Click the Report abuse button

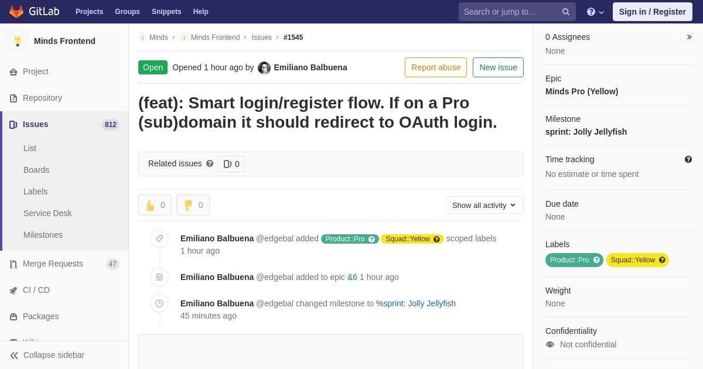tap(436, 67)
